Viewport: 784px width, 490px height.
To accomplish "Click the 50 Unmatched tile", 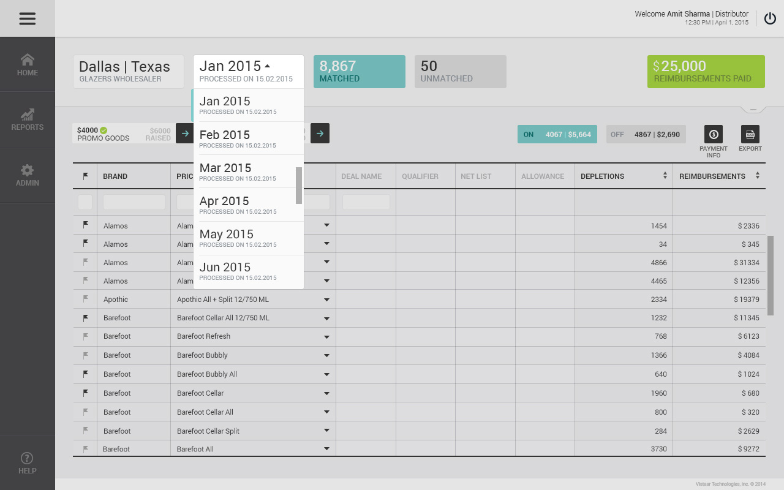I will pos(460,71).
